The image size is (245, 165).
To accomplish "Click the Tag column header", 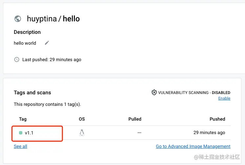I will pyautogui.click(x=23, y=119).
